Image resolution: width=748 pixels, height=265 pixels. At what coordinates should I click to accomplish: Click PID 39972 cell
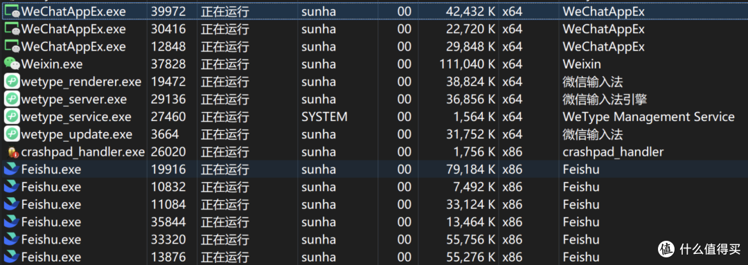click(168, 12)
